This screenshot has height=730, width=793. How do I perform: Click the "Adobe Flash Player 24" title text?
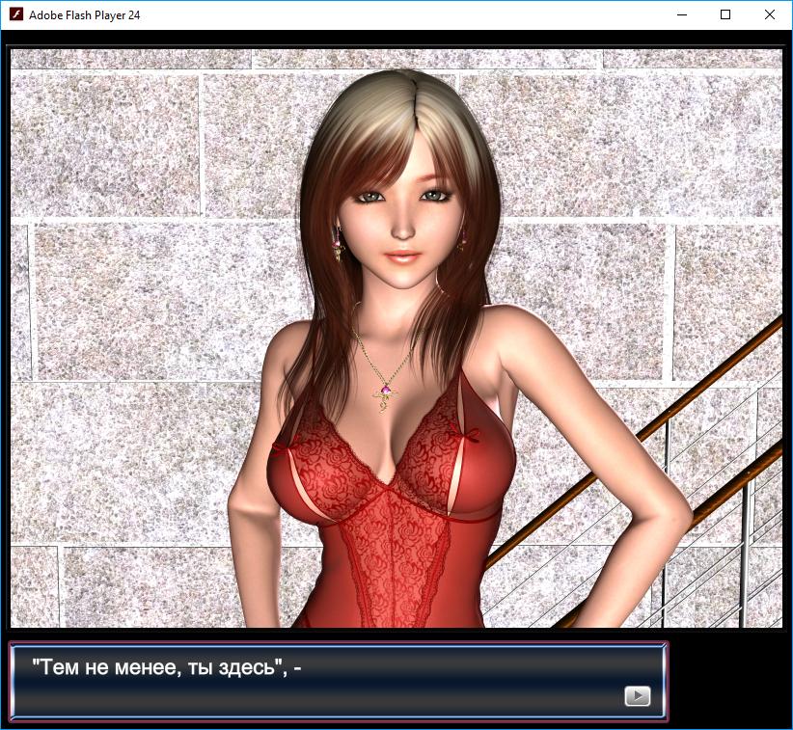[x=85, y=15]
